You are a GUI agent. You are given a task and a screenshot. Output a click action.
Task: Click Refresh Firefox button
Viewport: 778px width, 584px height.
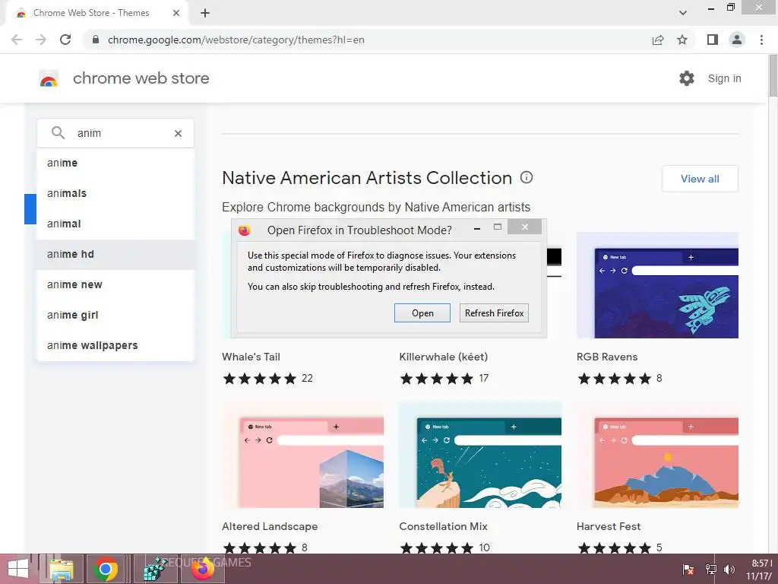coord(494,313)
